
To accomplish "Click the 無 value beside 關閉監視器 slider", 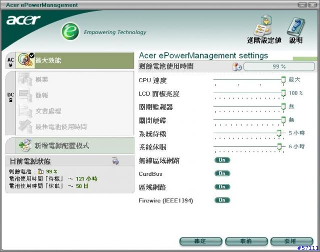I will pyautogui.click(x=291, y=106).
